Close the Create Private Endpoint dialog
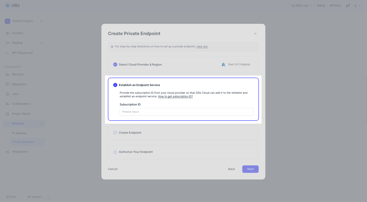 pyautogui.click(x=255, y=34)
